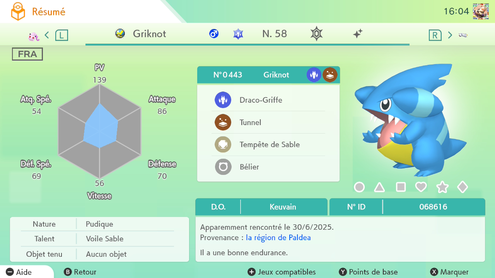
Task: Click the L shoulder button icon
Action: [61, 35]
